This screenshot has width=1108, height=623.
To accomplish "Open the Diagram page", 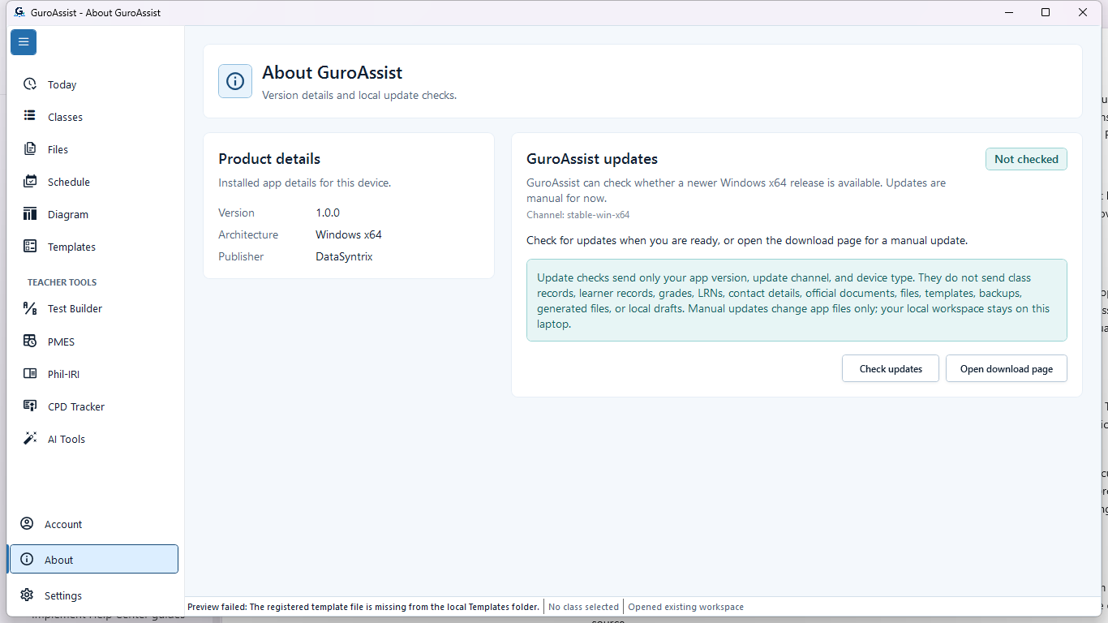I will [93, 214].
